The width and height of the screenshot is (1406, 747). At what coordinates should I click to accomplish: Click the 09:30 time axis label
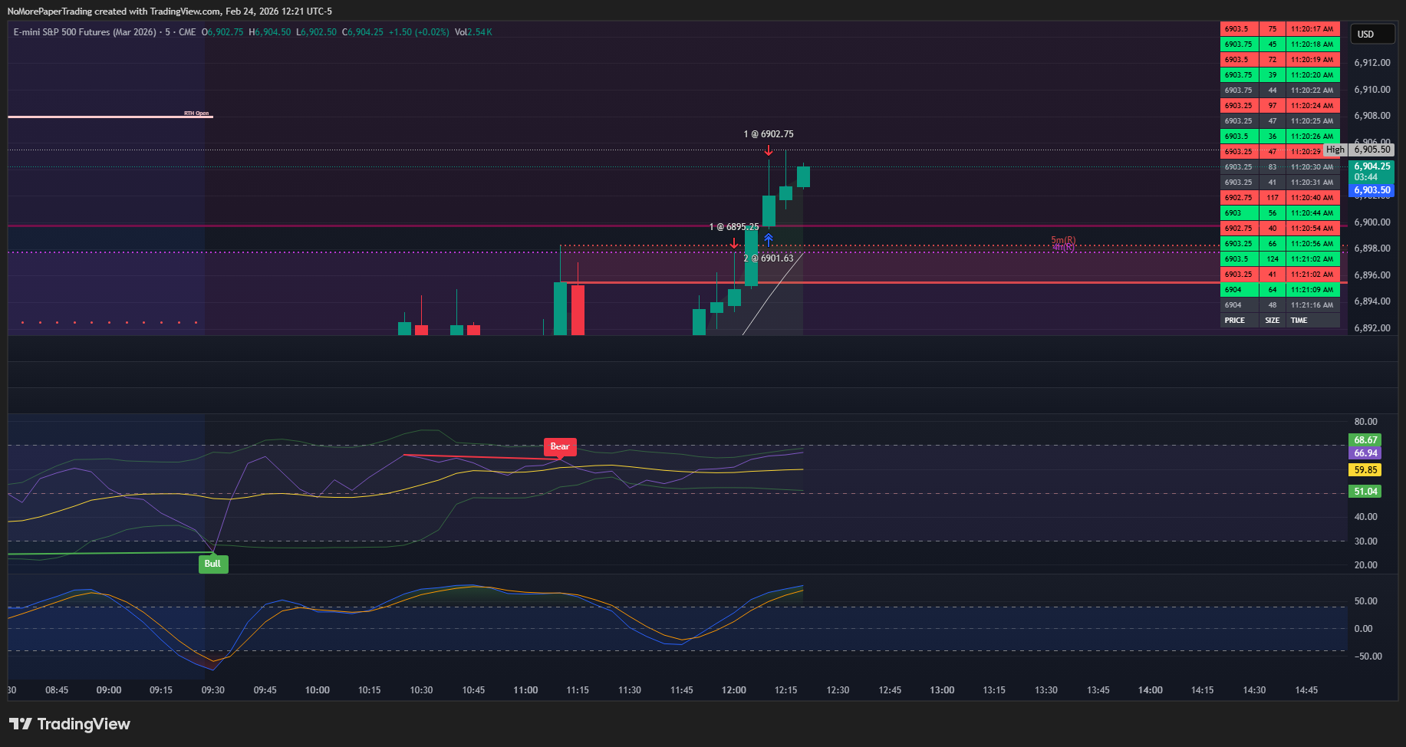pyautogui.click(x=213, y=690)
